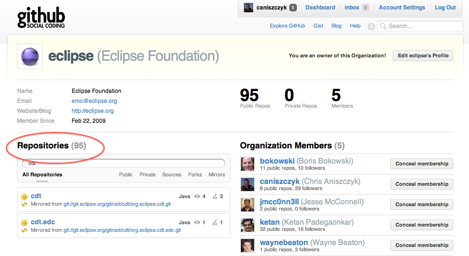Click the mirror arrows icon under cdt
The height and width of the screenshot is (256, 469).
click(x=24, y=204)
